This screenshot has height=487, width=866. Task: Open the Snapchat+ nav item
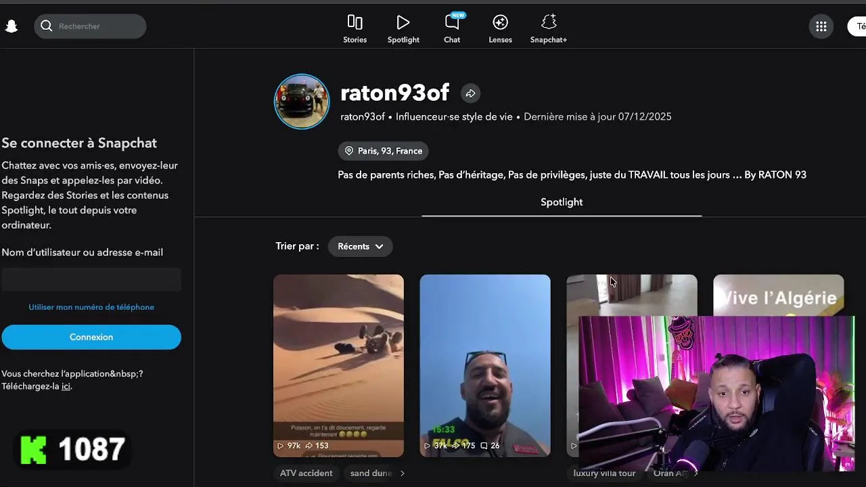(x=549, y=30)
